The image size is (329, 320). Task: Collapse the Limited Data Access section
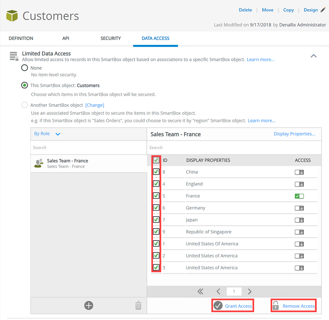pos(313,56)
